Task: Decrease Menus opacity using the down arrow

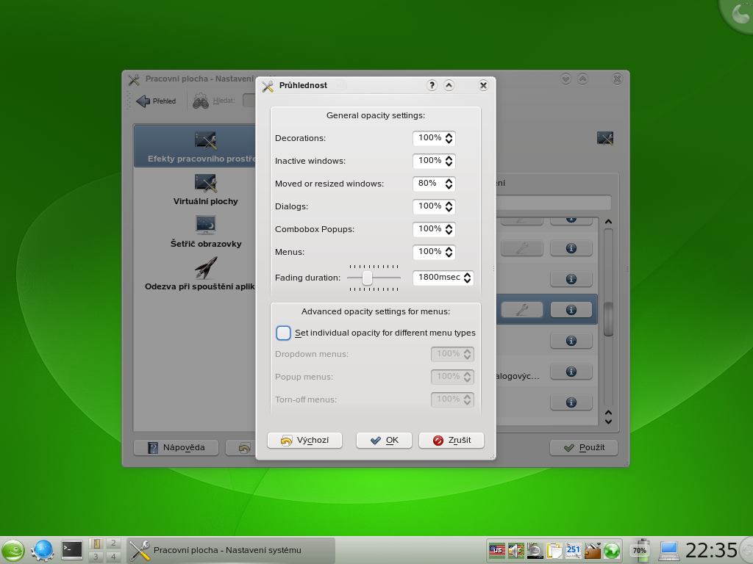Action: pyautogui.click(x=449, y=255)
